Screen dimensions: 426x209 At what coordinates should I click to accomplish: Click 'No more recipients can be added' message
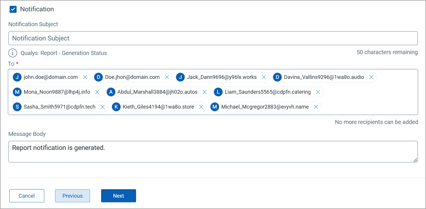(x=376, y=122)
